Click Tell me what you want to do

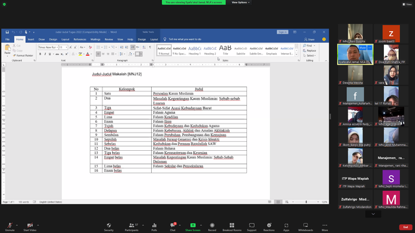point(185,39)
